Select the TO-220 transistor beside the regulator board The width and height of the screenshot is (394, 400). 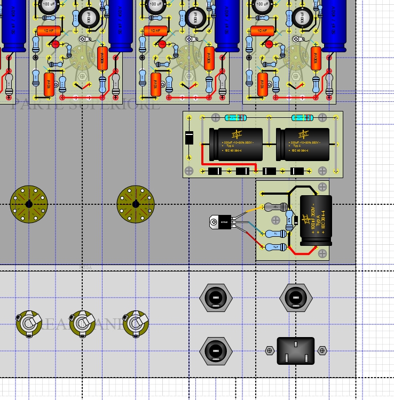pyautogui.click(x=223, y=221)
